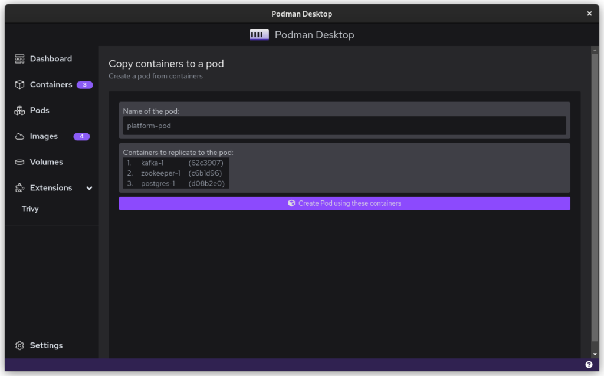Click the Containers count badge showing 3
Image resolution: width=604 pixels, height=376 pixels.
pos(84,85)
